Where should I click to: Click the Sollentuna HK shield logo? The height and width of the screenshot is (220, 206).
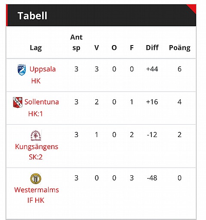pos(18,102)
